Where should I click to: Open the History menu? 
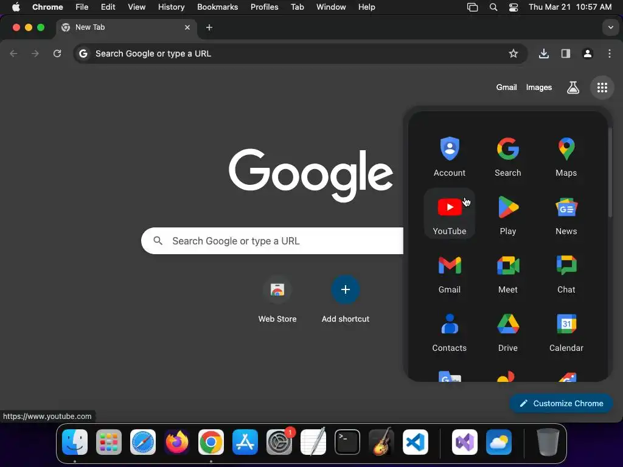tap(171, 7)
